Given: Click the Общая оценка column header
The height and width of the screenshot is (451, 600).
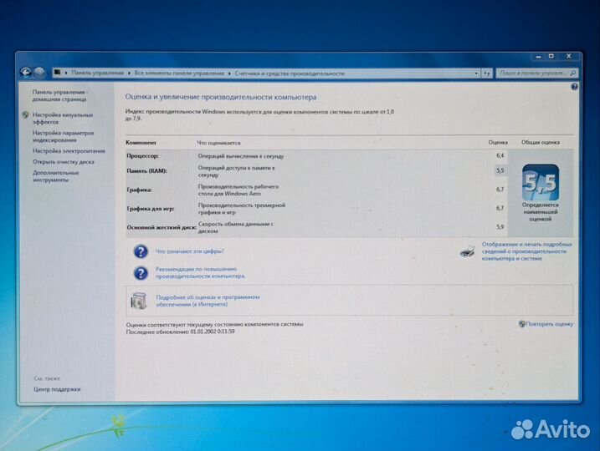Looking at the screenshot, I should pyautogui.click(x=541, y=142).
